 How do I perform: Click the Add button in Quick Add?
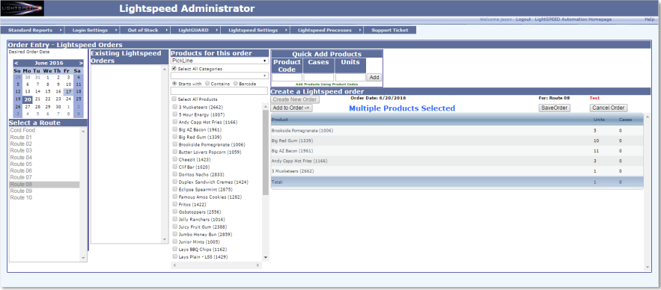374,78
